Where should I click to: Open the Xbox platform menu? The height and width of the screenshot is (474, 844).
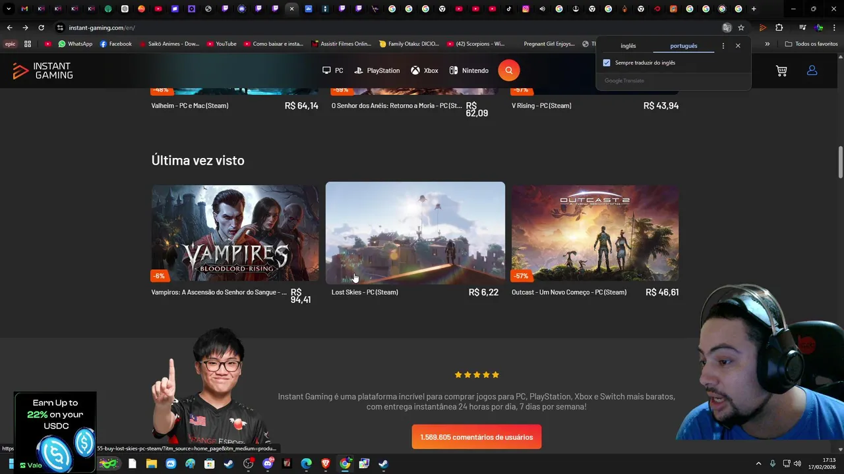(x=424, y=70)
